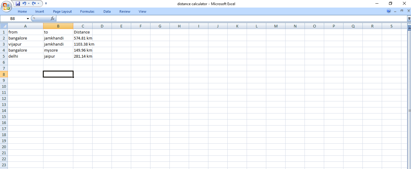Select row 1 header
The height and width of the screenshot is (169, 411).
tap(4, 32)
